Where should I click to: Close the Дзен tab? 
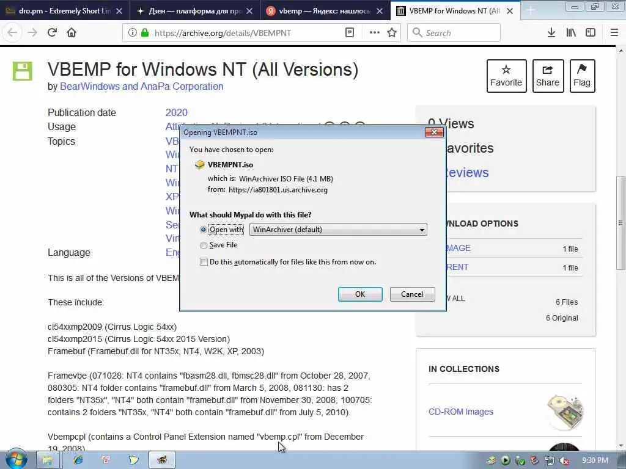pyautogui.click(x=249, y=11)
